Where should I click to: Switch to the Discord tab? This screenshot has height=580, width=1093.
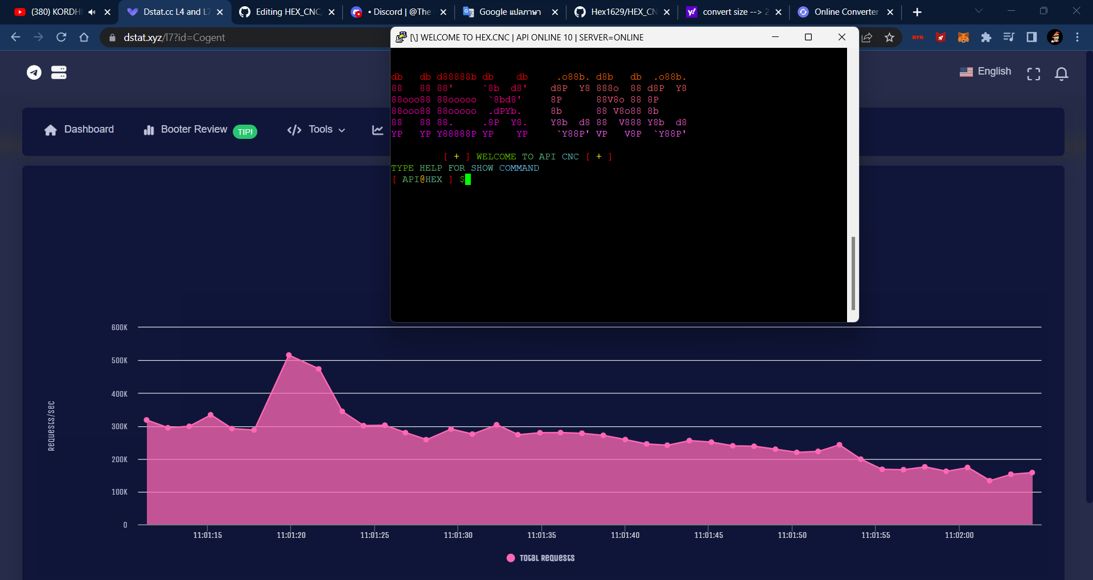(x=398, y=11)
